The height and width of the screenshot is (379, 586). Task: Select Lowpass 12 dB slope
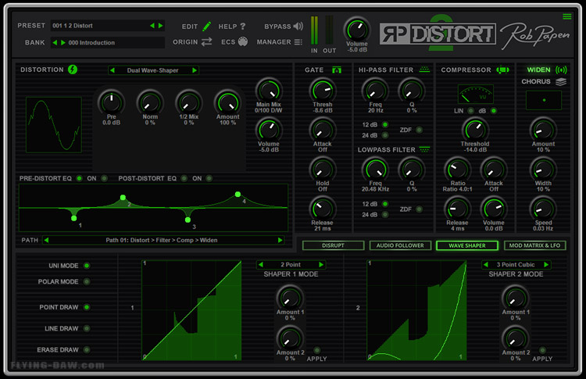[x=385, y=204]
